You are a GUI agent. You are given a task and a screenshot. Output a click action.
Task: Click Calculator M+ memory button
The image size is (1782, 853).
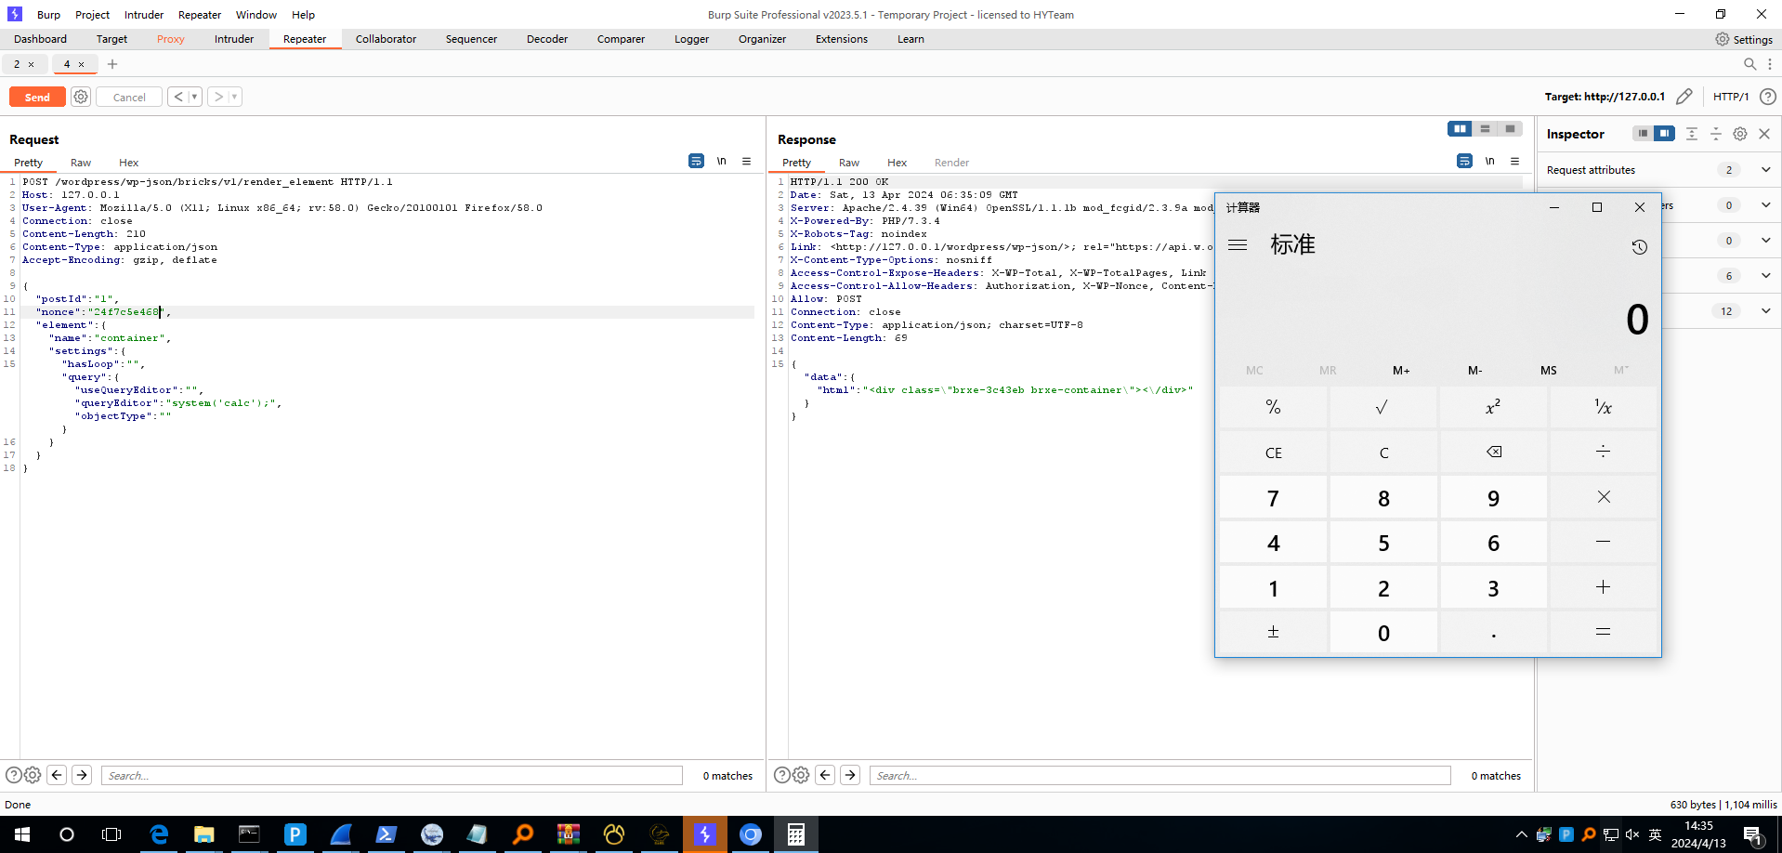[x=1401, y=370]
